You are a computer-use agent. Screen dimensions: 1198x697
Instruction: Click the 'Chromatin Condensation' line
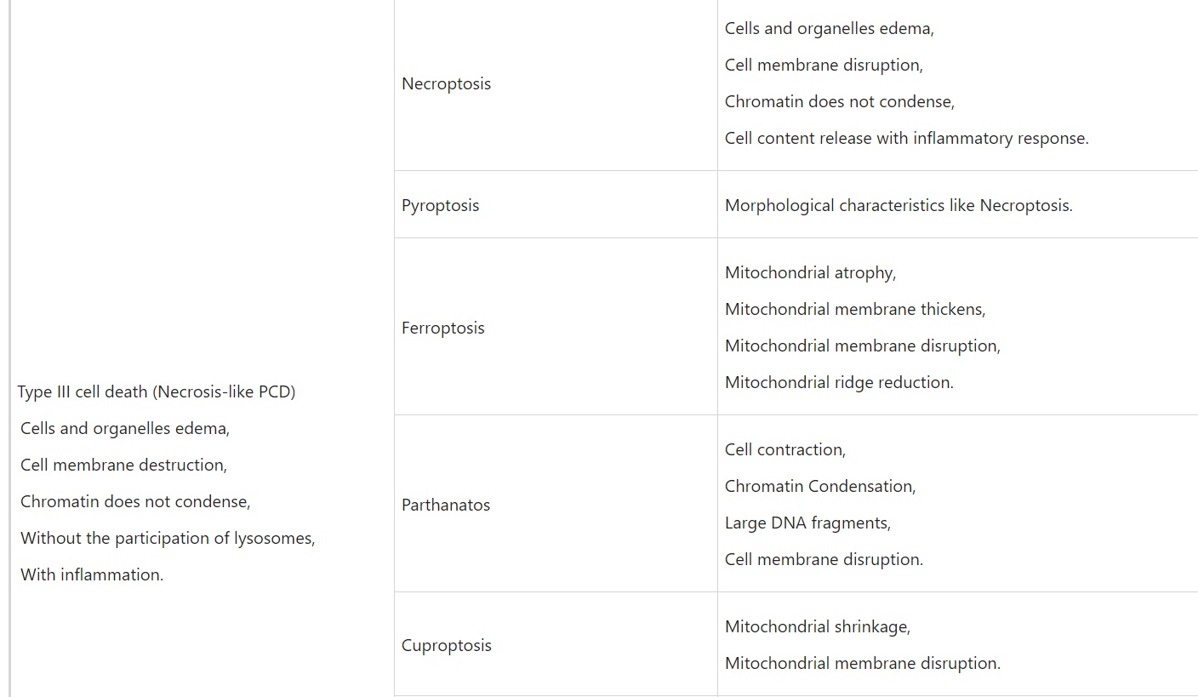click(x=819, y=487)
